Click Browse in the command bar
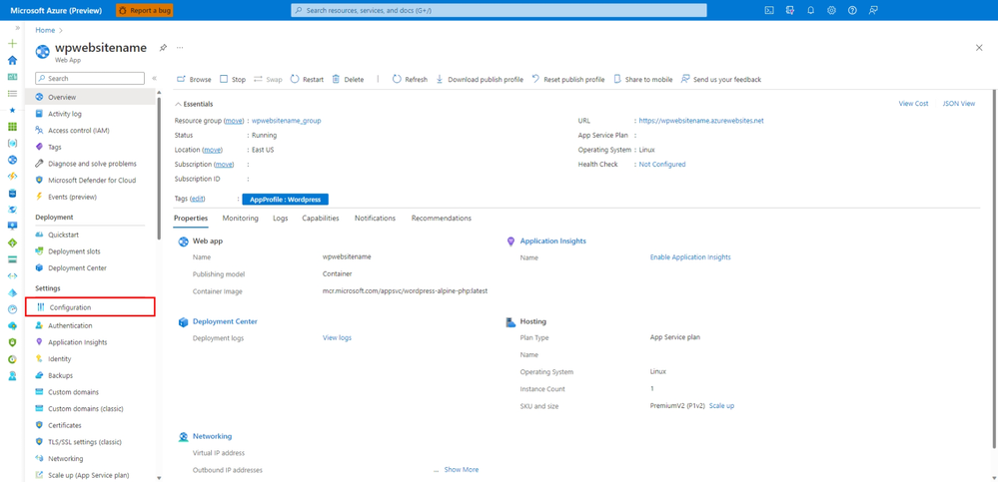The width and height of the screenshot is (998, 482). click(x=194, y=80)
